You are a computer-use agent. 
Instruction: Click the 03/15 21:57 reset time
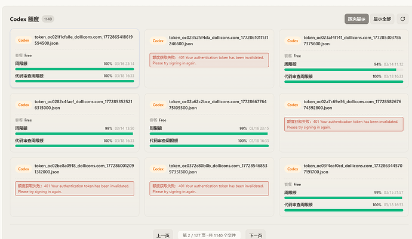coord(393,193)
